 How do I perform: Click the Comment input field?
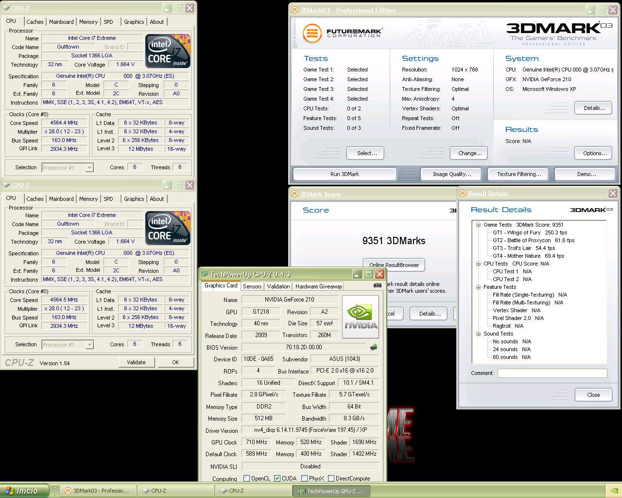[x=552, y=373]
